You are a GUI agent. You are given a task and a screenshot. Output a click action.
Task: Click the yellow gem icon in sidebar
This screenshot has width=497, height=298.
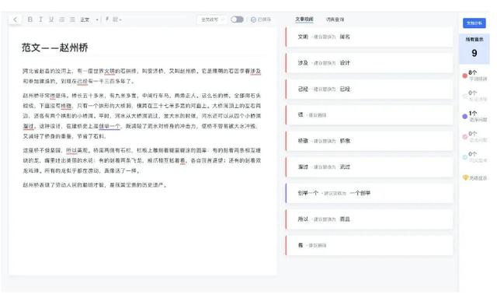pos(465,177)
